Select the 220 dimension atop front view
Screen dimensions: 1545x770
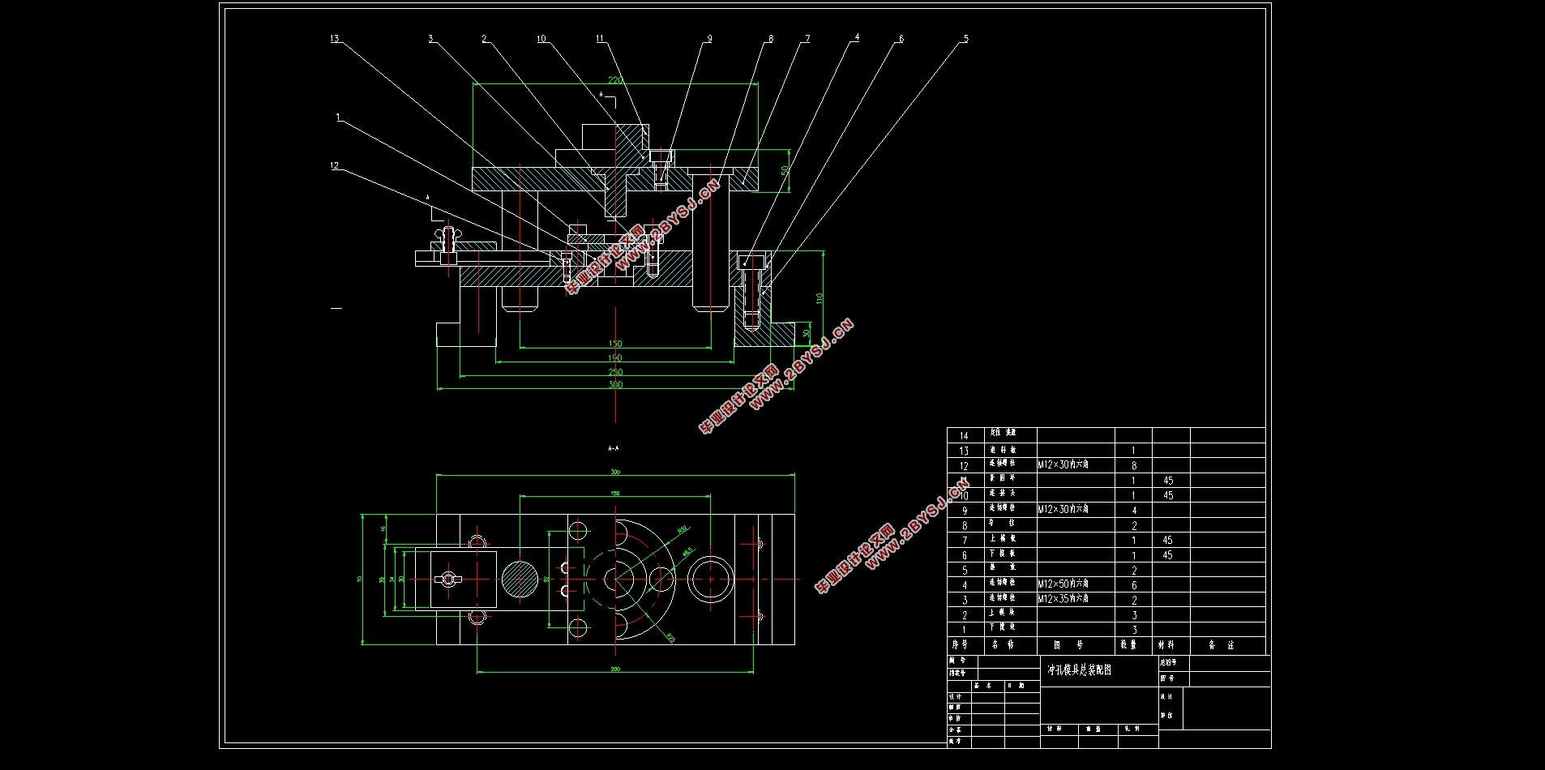[x=615, y=79]
